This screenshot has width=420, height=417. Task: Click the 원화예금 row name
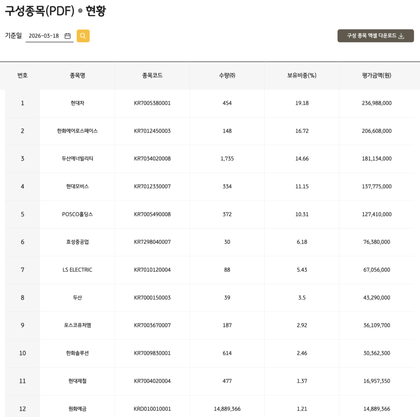coord(77,409)
